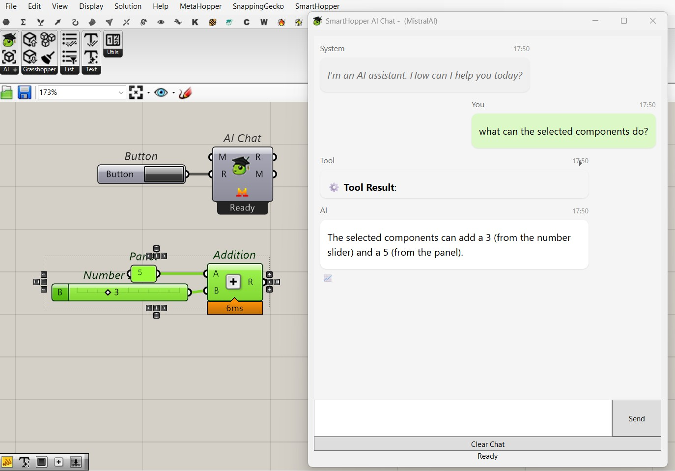Open the Solution menu
Viewport: 675px width, 471px height.
tap(128, 6)
